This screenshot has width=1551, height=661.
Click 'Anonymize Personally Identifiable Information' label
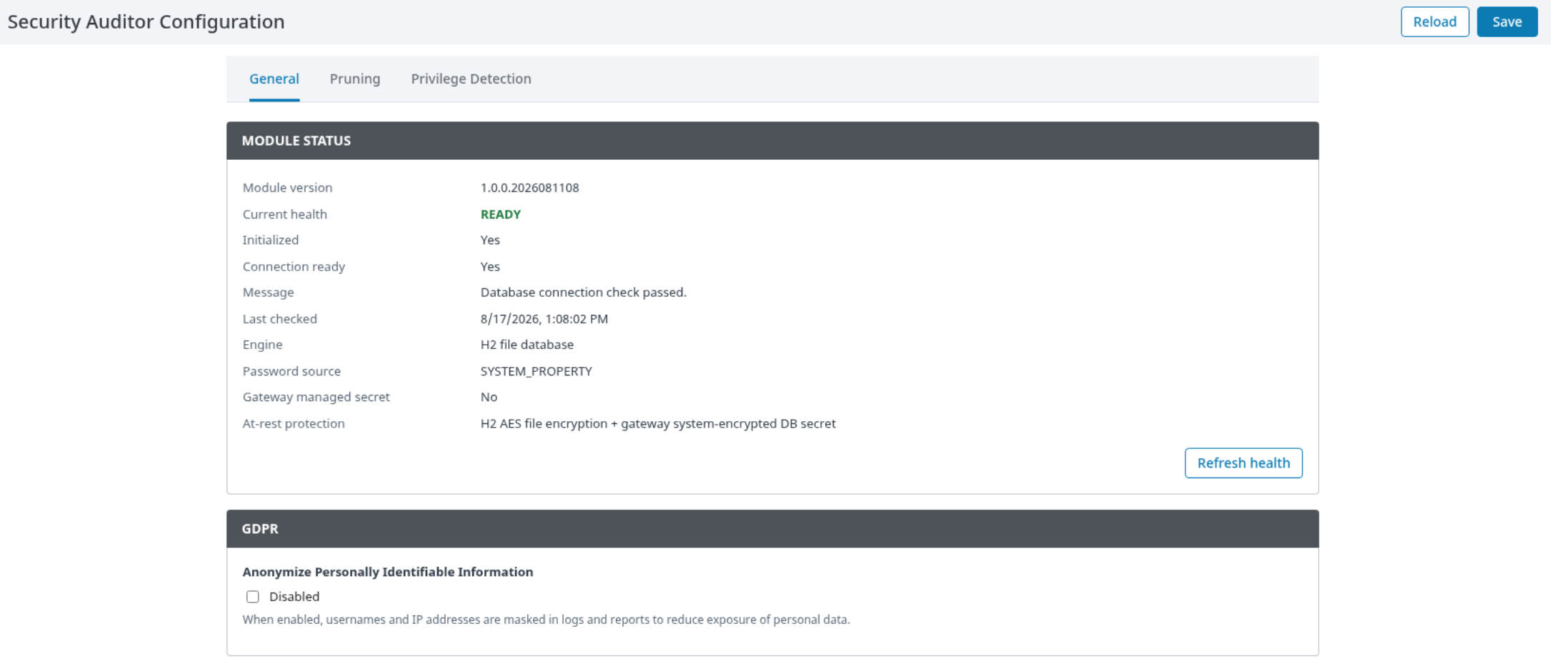click(x=387, y=572)
